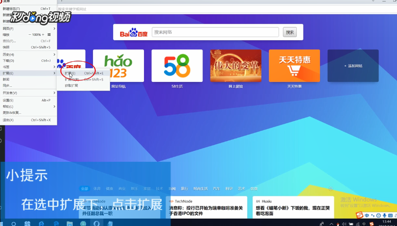Screen dimensions: 397x226
Task: Open the Opera icon on taskbar
Action: [96, 223]
